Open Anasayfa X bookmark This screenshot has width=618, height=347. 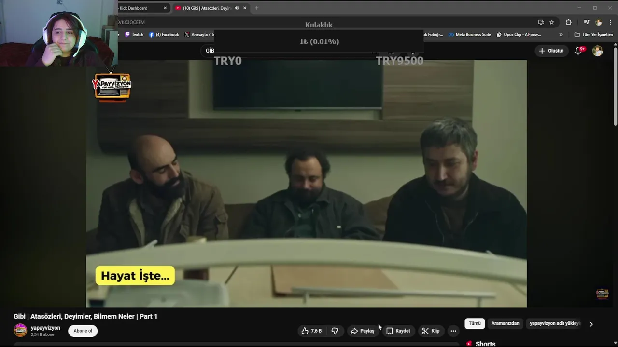pos(199,35)
